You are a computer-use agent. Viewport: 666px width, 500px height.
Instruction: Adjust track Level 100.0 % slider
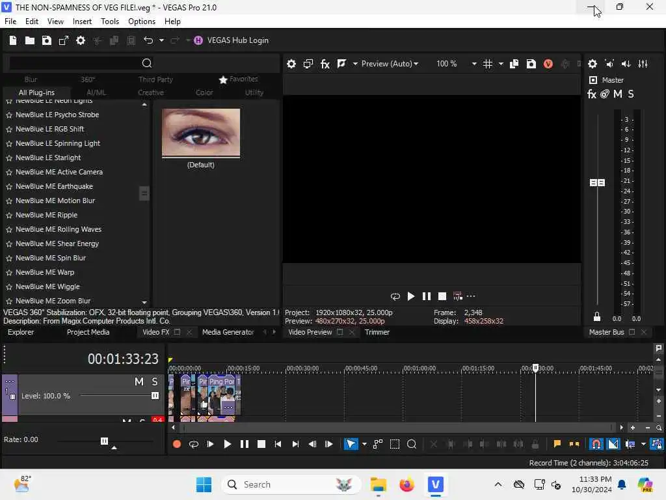coord(155,396)
